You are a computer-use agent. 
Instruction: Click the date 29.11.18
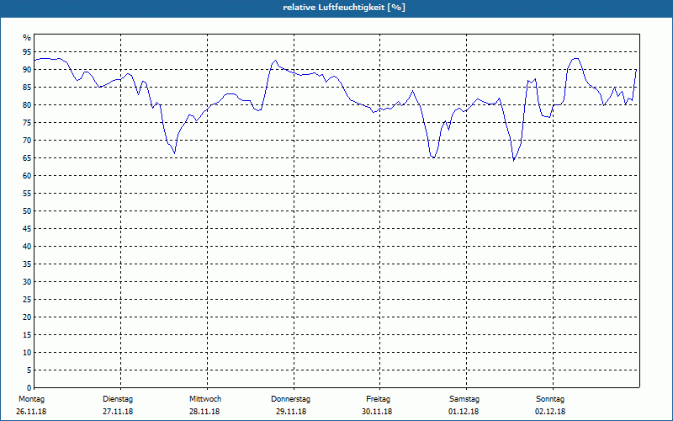(291, 412)
